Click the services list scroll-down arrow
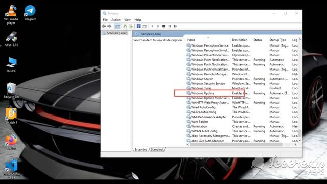This screenshot has width=327, height=184. click(x=300, y=141)
